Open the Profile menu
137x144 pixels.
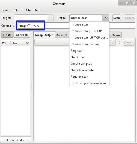[26, 10]
